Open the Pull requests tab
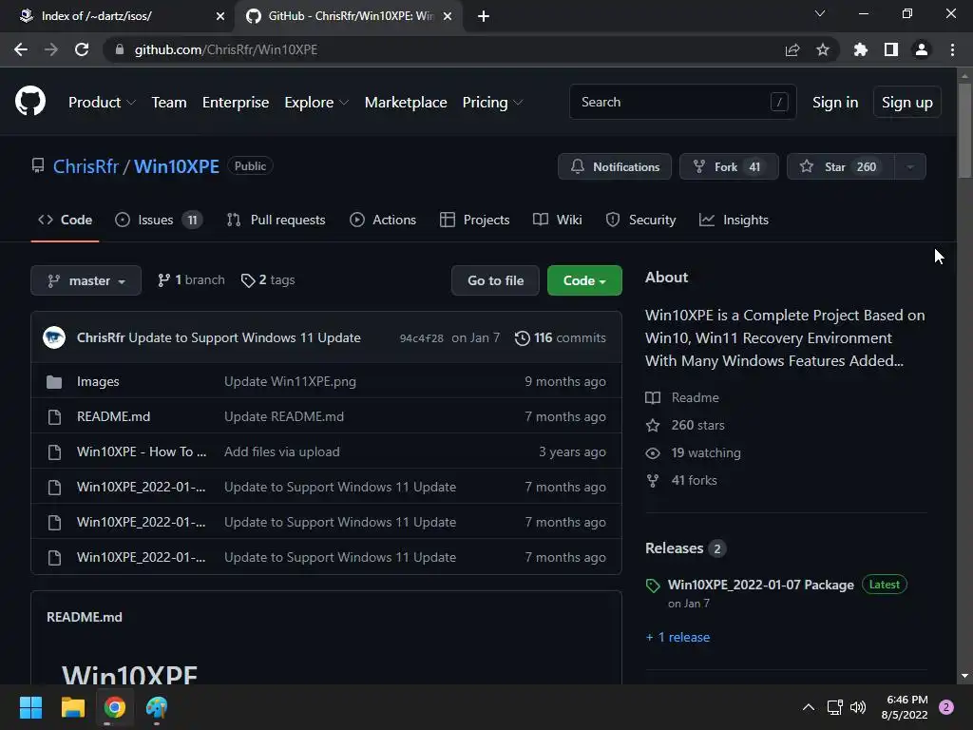This screenshot has height=730, width=973. [277, 220]
